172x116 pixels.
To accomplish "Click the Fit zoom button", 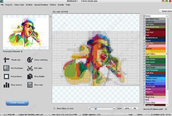I will [x=135, y=109].
